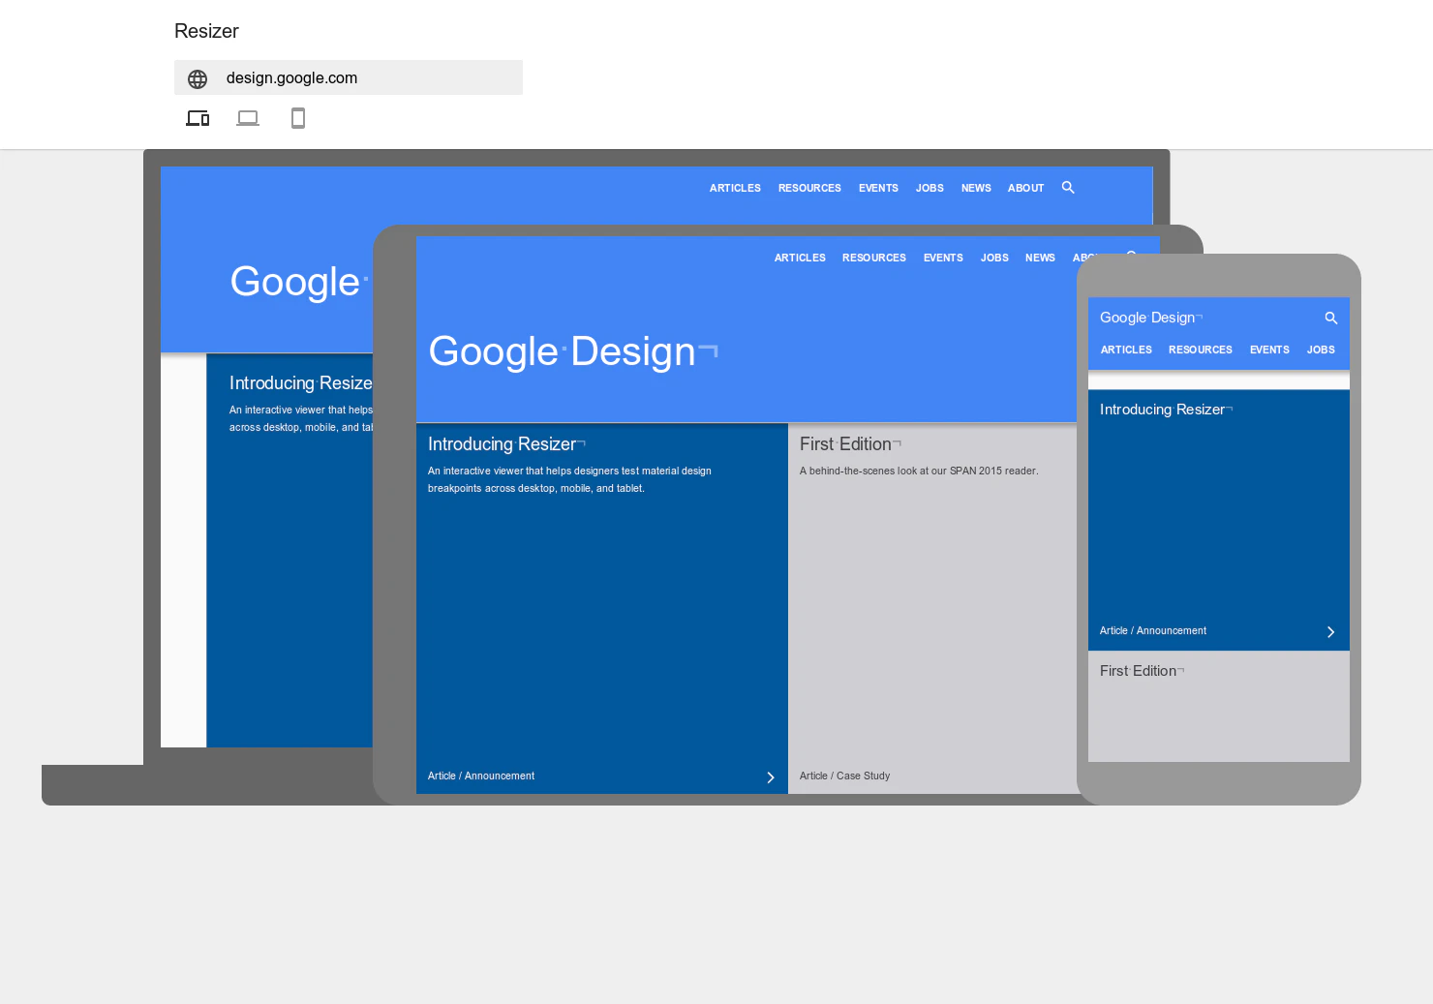
Task: Click the Google logo in the desktop preview
Action: (294, 283)
